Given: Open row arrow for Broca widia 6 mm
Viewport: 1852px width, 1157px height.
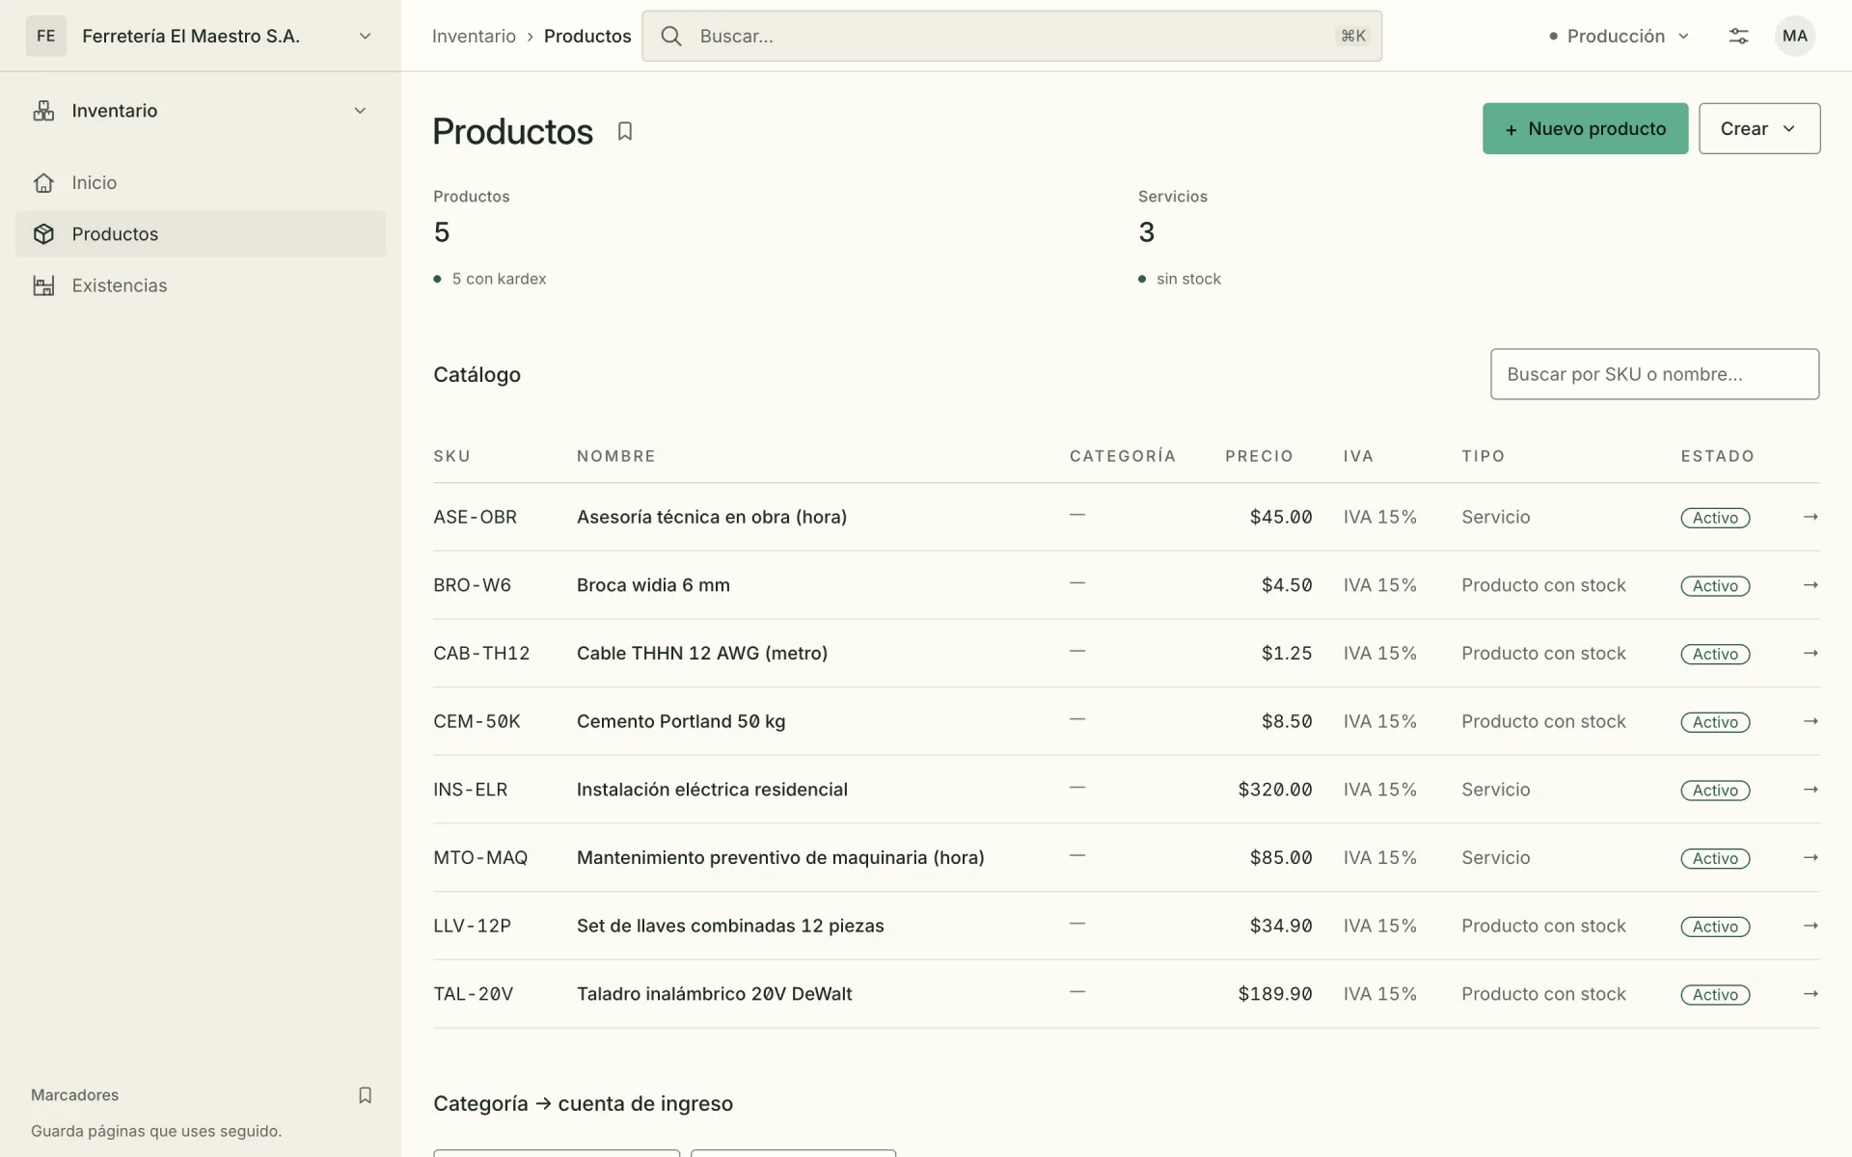Looking at the screenshot, I should pyautogui.click(x=1811, y=585).
